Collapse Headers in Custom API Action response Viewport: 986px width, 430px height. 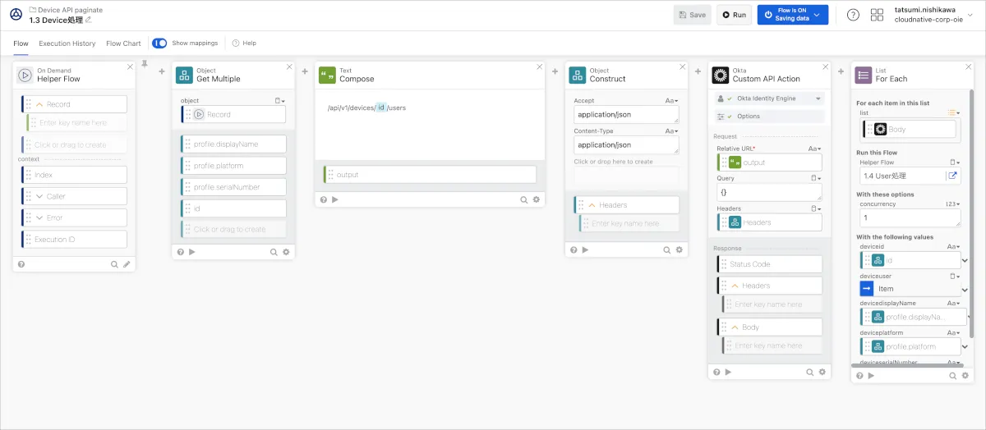735,286
